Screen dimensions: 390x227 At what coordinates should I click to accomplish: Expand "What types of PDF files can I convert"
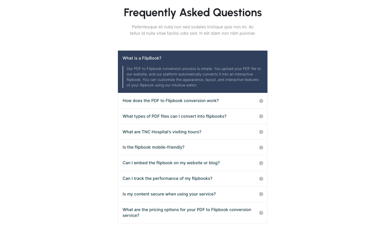click(x=174, y=116)
